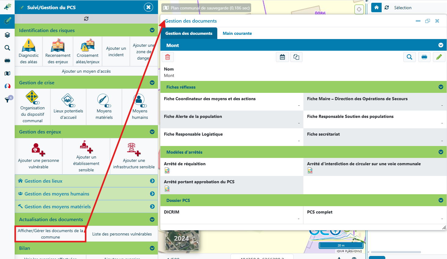Viewport: 447px width, 259px height.
Task: Select the 2024 aerial imagery thumbnail
Action: coord(182,240)
